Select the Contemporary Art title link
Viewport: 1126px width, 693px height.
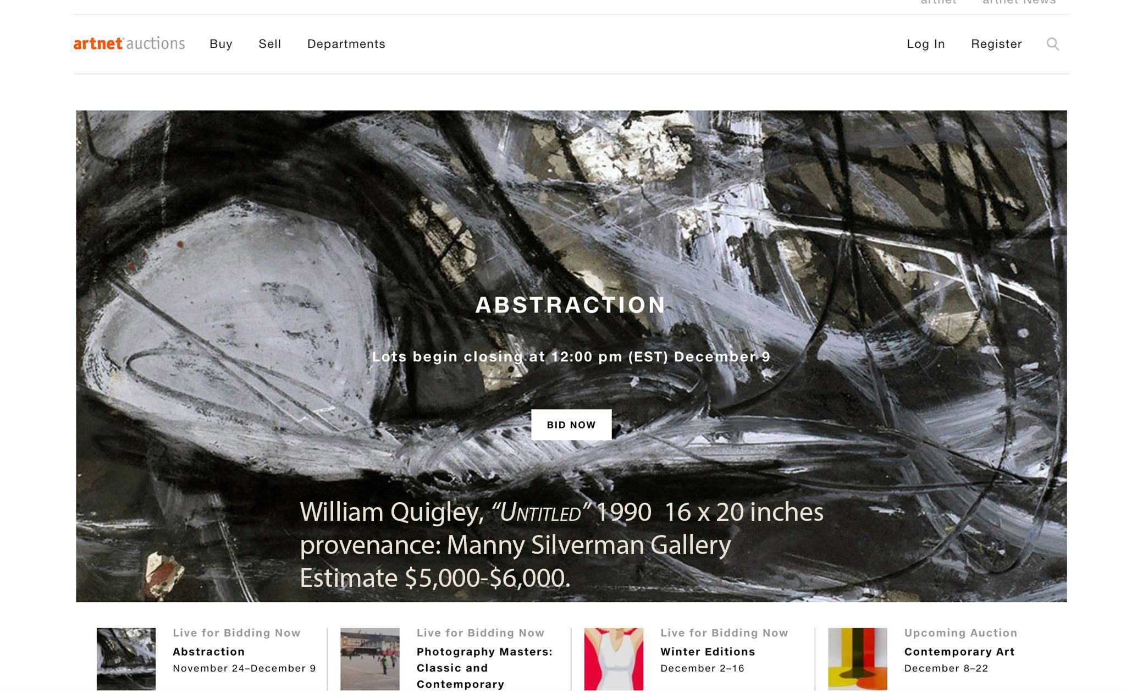click(959, 652)
